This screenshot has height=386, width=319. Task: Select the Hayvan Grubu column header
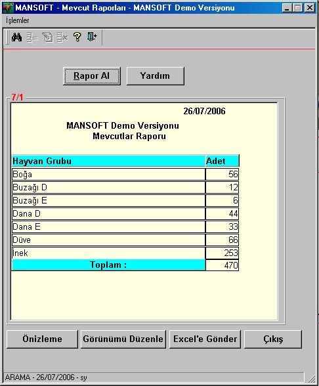pyautogui.click(x=108, y=161)
